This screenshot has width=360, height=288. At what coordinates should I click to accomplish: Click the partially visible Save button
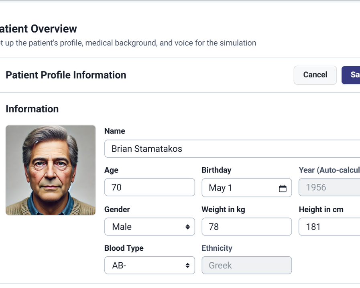[351, 75]
